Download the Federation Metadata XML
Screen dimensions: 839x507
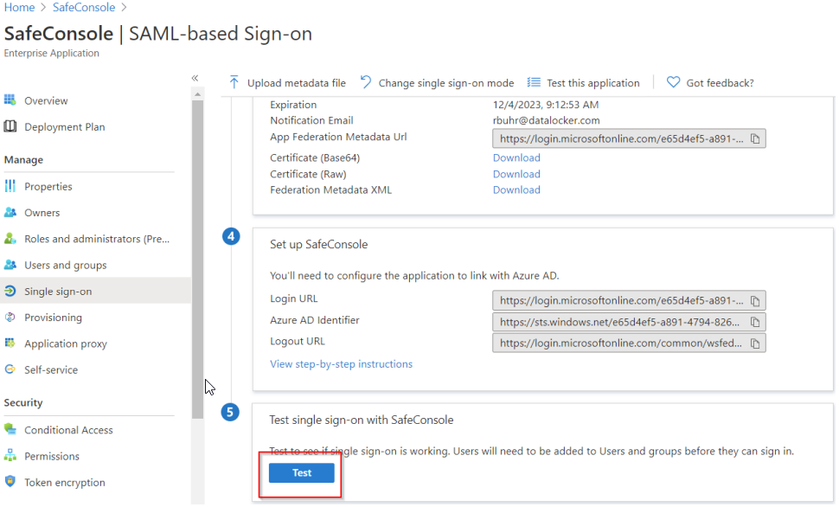point(516,190)
